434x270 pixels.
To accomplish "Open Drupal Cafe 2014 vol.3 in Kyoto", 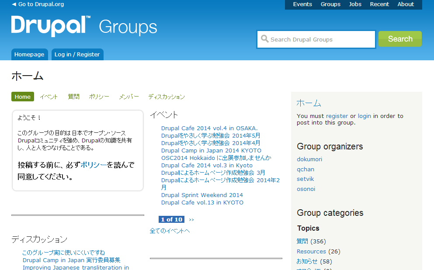I will (207, 166).
